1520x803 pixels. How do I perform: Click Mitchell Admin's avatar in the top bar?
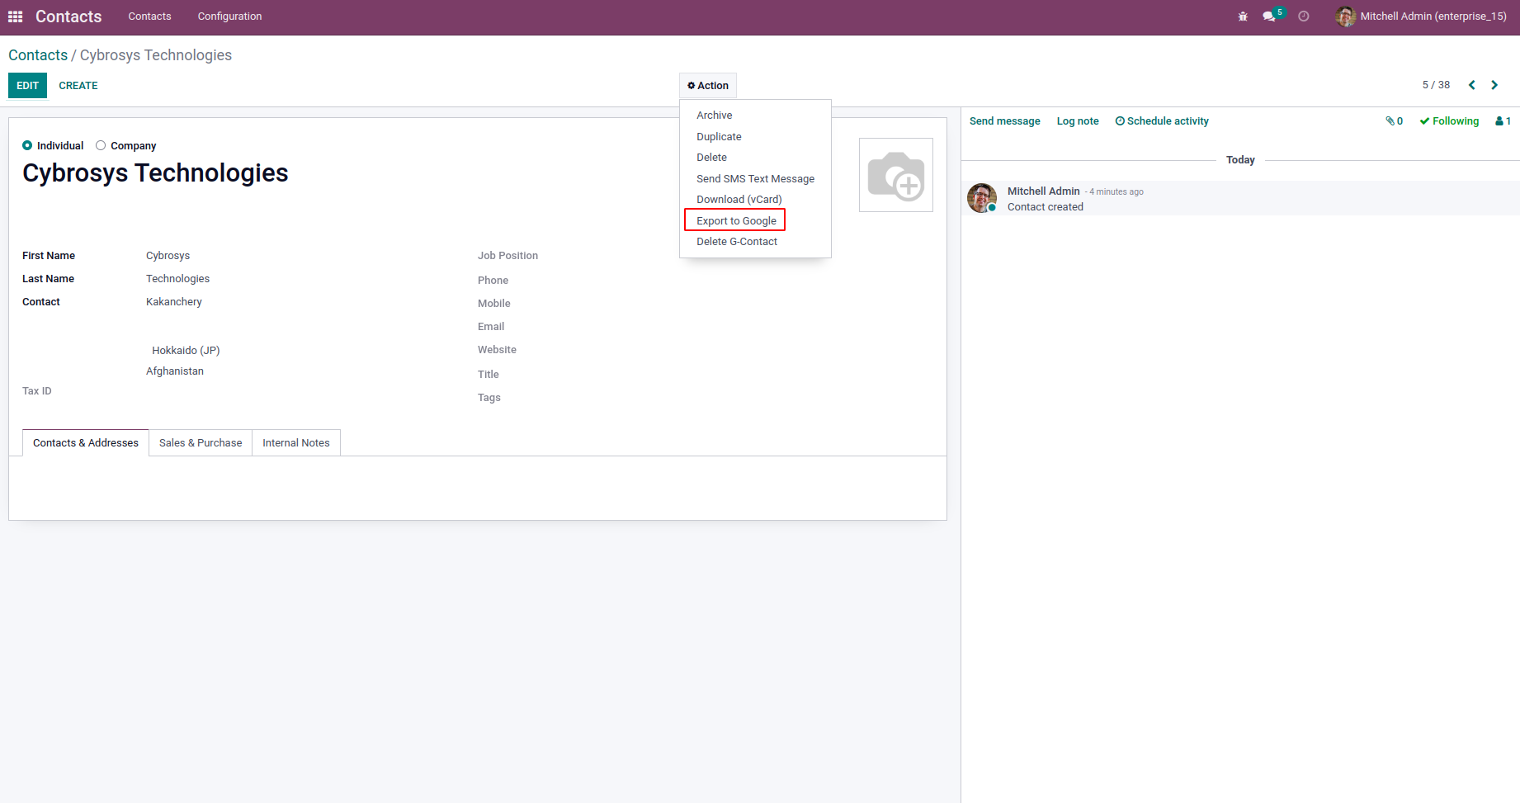coord(1346,17)
